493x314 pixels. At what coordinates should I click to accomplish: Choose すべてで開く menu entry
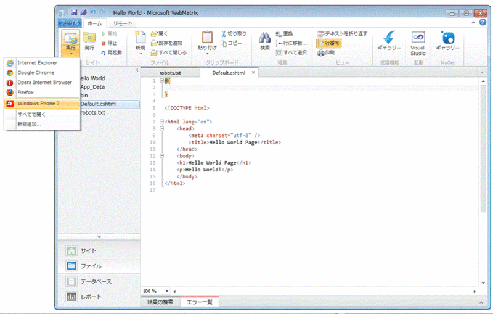pos(42,114)
